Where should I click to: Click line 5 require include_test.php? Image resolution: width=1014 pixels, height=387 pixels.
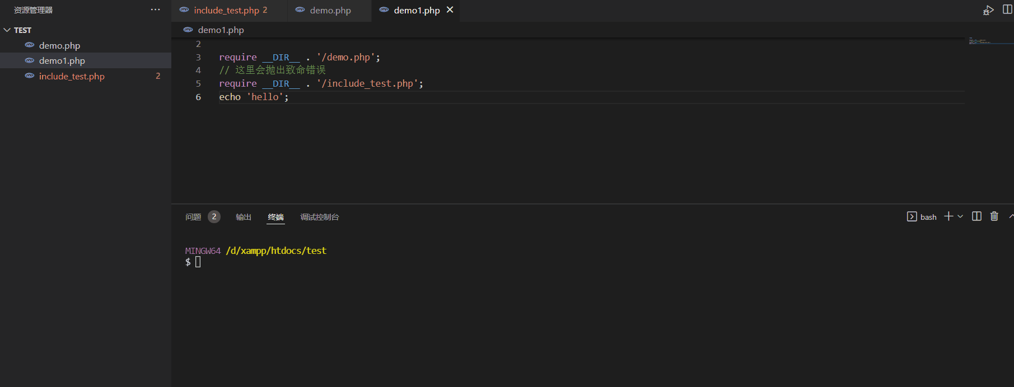click(x=321, y=83)
